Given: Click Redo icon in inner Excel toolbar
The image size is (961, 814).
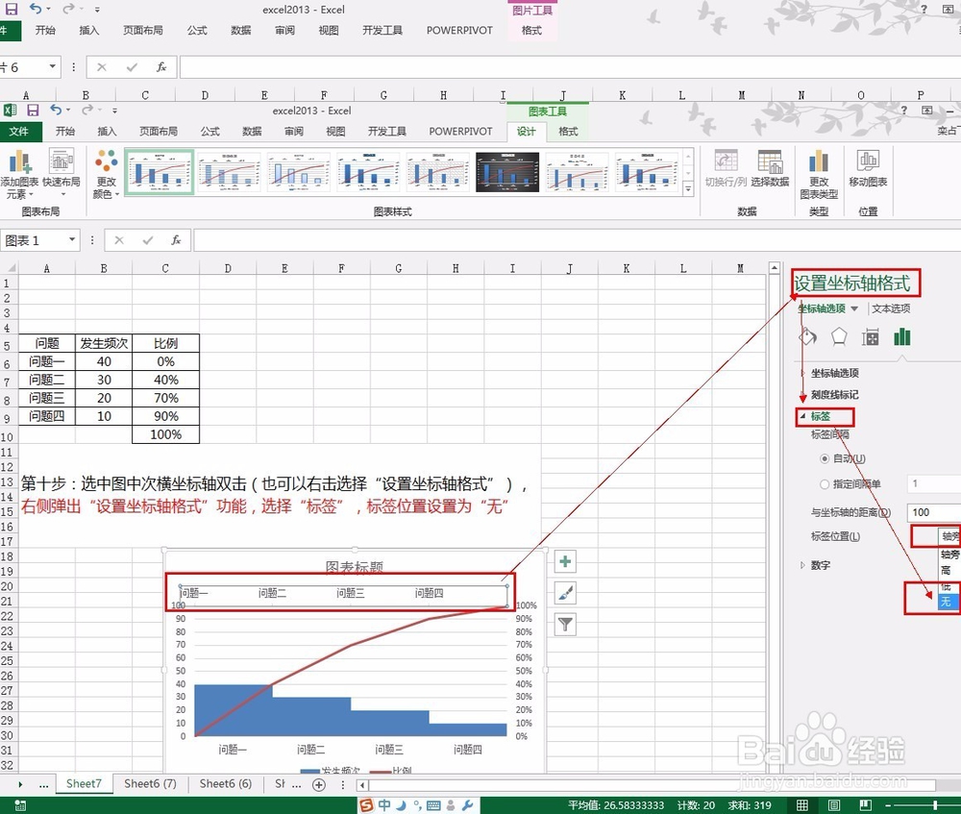Looking at the screenshot, I should click(x=87, y=111).
